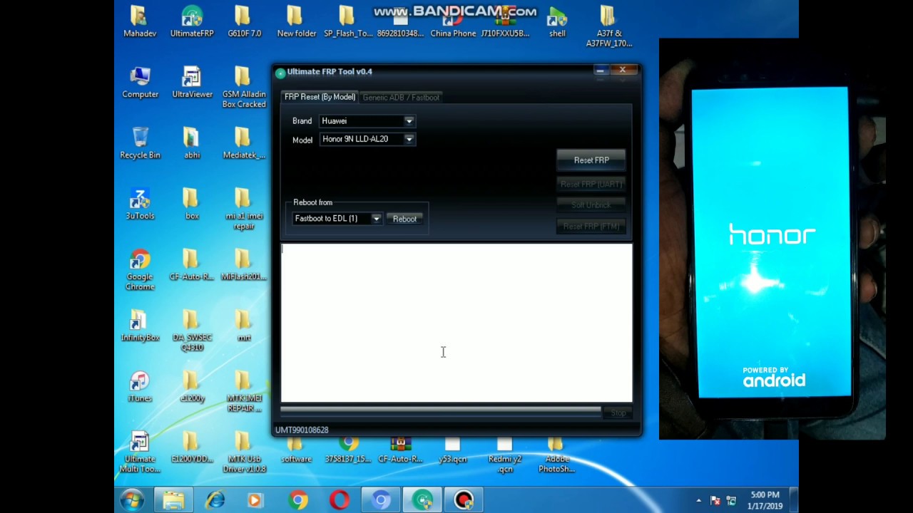Image resolution: width=913 pixels, height=513 pixels.
Task: Click inside the white log output area
Action: (456, 323)
